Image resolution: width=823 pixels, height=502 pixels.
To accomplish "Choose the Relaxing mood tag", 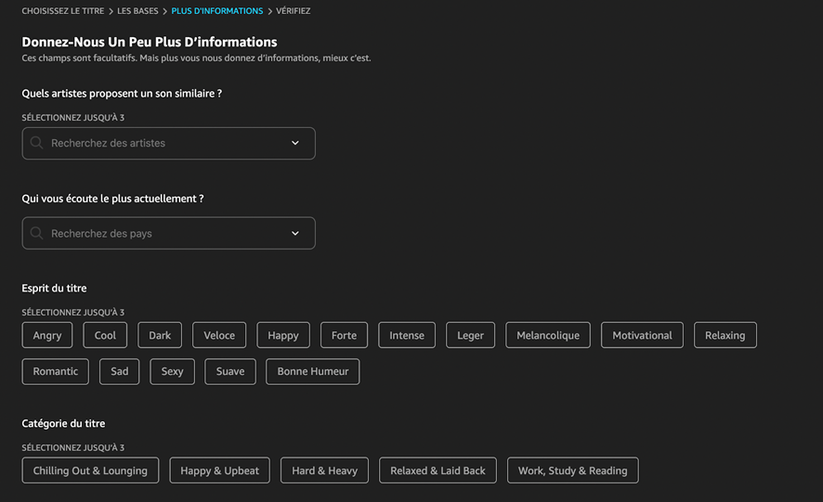I will [725, 335].
